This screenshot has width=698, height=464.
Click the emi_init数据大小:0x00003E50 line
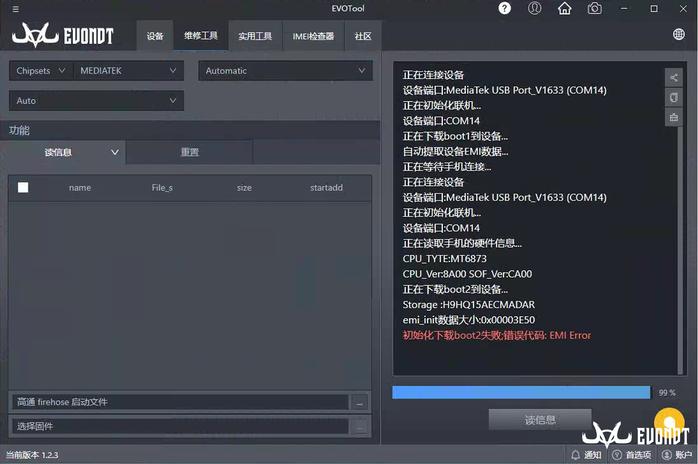[468, 320]
